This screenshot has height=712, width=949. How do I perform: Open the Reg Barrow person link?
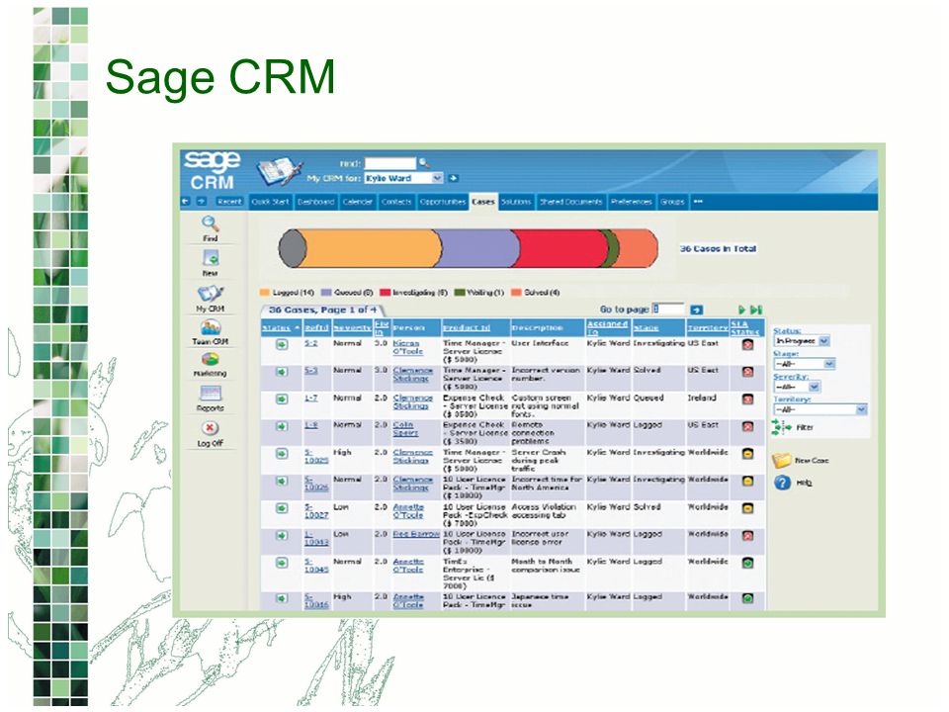point(416,534)
